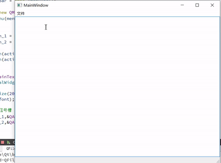
Task: Stop the running program with the red square icon
Action: click(3, 142)
